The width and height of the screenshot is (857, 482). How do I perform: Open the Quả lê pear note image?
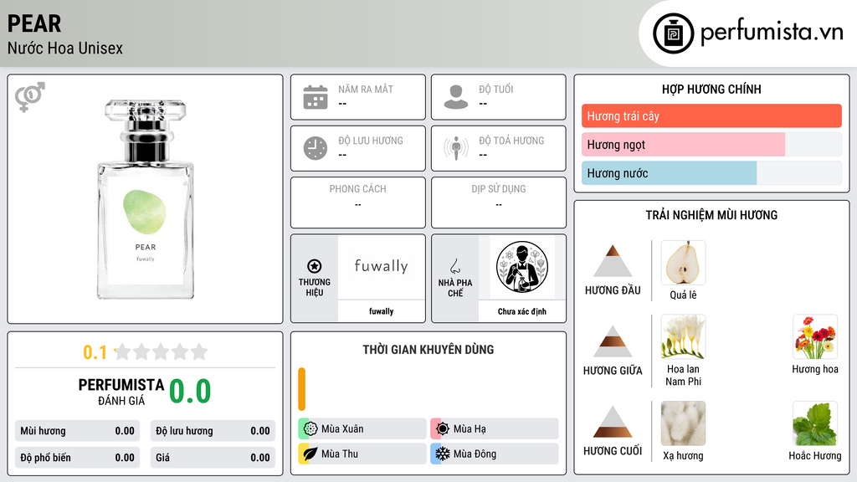(683, 263)
